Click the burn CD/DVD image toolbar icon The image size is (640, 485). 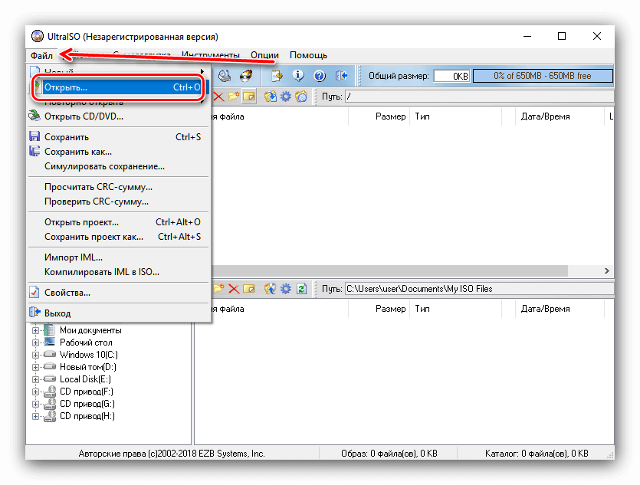[x=246, y=76]
